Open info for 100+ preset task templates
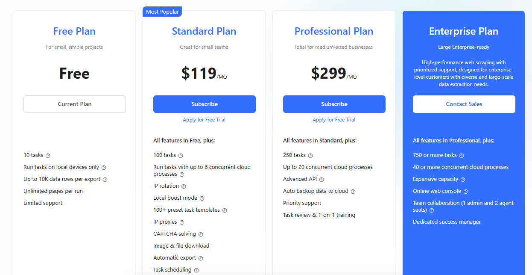 [x=225, y=210]
